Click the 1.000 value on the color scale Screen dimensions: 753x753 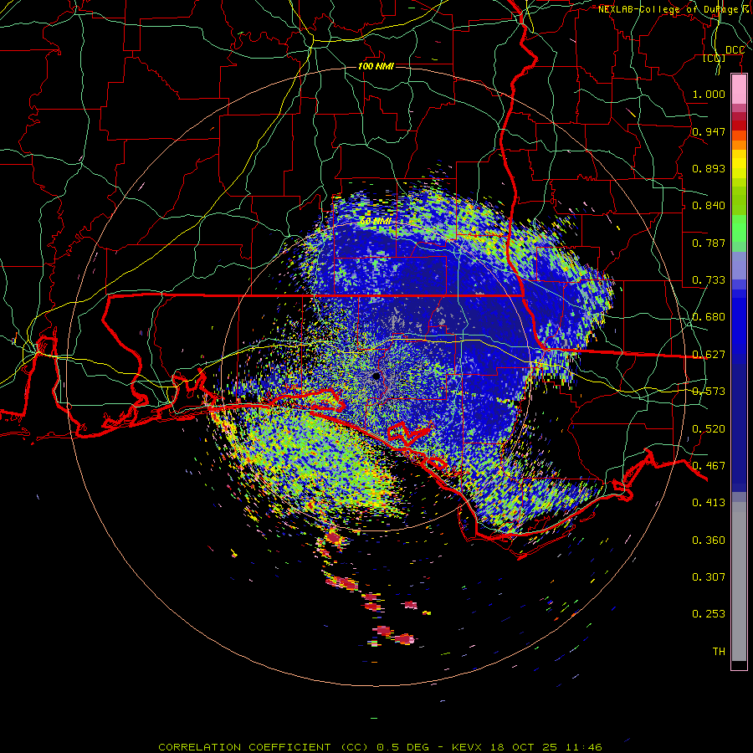pyautogui.click(x=709, y=94)
